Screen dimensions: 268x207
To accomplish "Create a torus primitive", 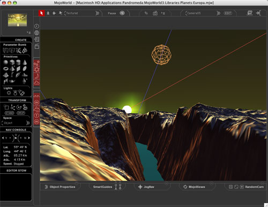I will click(x=6, y=69).
